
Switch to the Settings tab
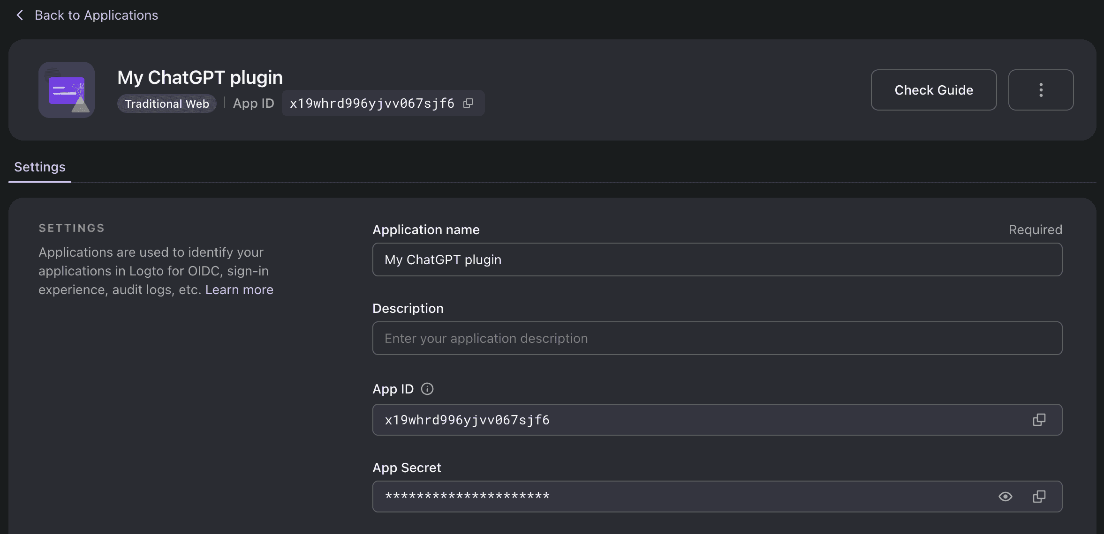click(x=40, y=167)
